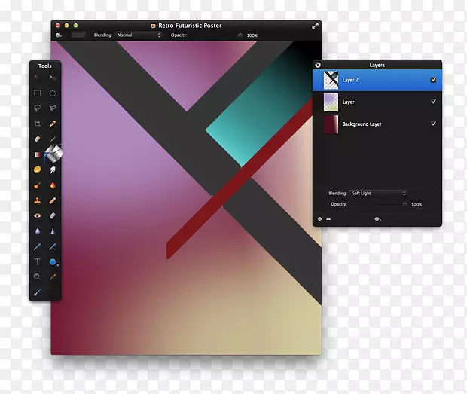
Task: Select the Eraser tool below Crop
Action: coord(37,139)
